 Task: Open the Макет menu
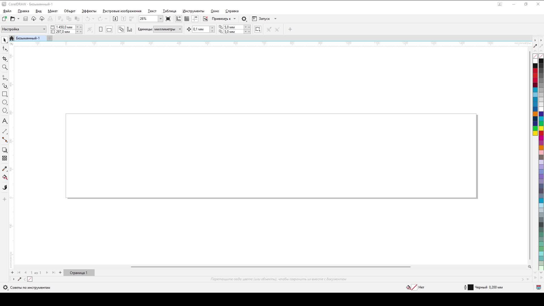[x=53, y=11]
